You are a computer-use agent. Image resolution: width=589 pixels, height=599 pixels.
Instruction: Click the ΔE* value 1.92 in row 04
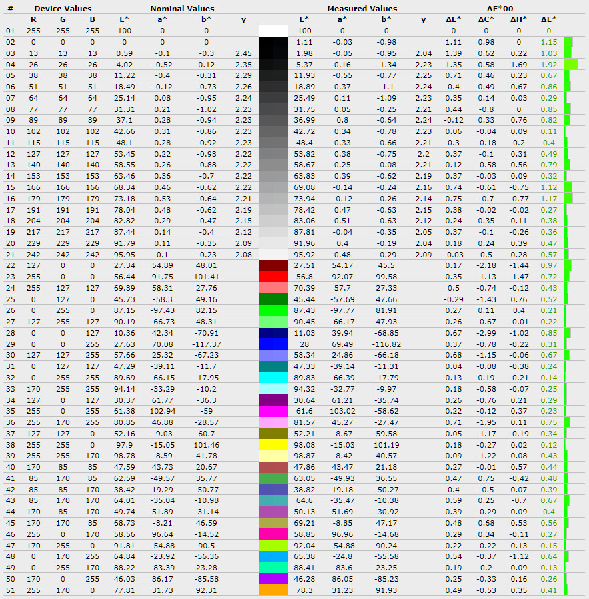point(548,65)
